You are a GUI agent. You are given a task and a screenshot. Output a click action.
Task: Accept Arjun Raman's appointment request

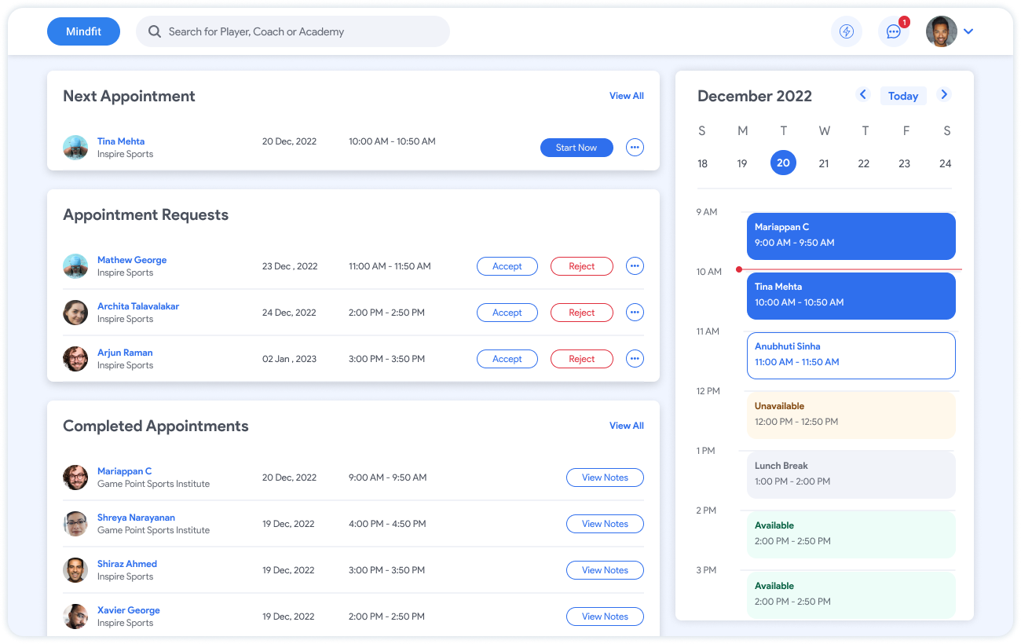point(507,359)
